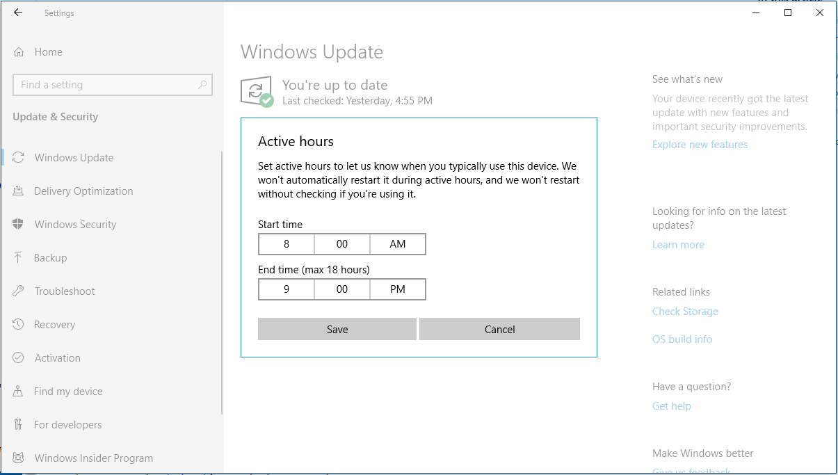Click the Recovery history icon
Viewport: 838px width, 475px height.
point(19,324)
